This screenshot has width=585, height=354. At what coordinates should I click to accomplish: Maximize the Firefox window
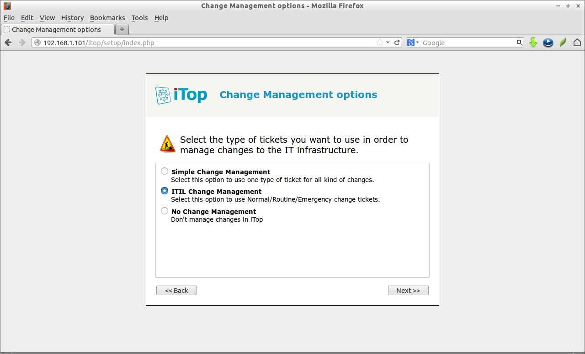coord(568,6)
